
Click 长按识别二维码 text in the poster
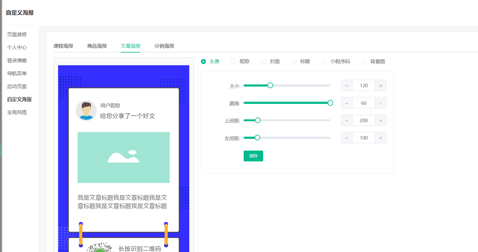tap(140, 249)
